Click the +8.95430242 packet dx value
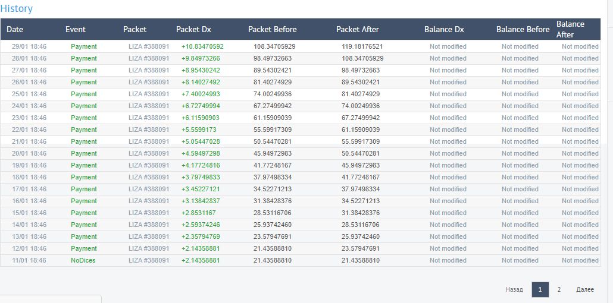Screen dimensions: 613x303 201,70
